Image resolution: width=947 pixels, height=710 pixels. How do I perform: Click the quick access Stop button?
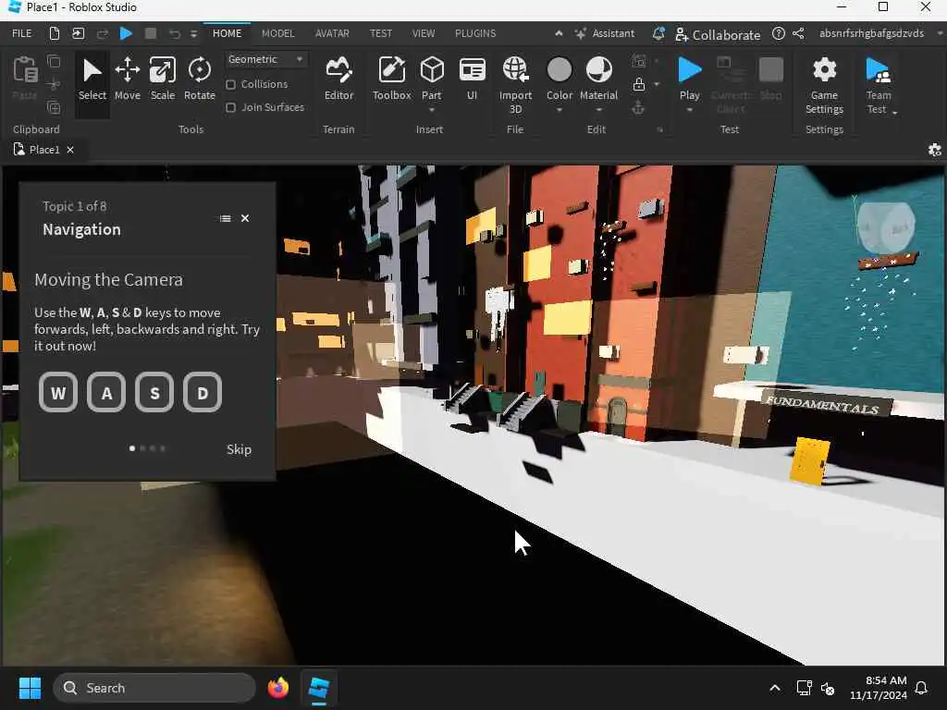pos(151,33)
